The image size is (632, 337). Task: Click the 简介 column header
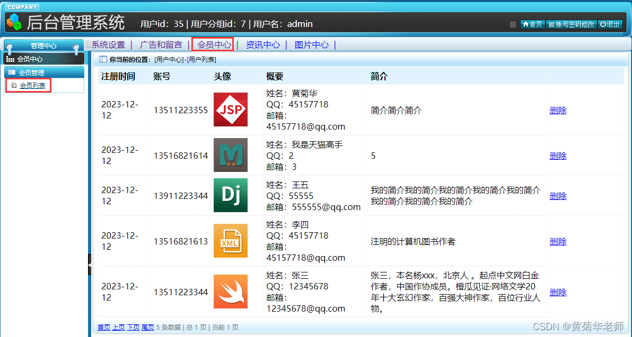379,76
